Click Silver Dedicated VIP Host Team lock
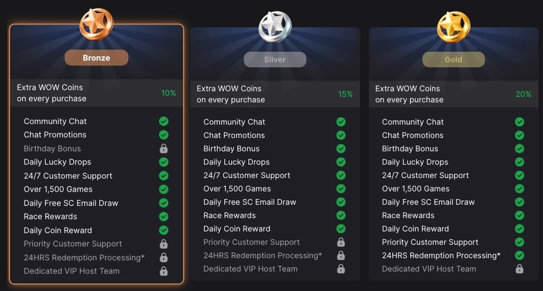This screenshot has width=543, height=291. [x=341, y=269]
